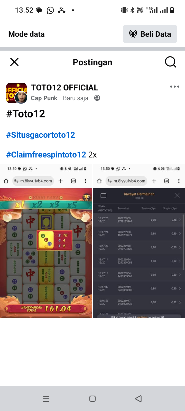View the mahjong slot game screenshot
185x411 pixels.
click(x=46, y=241)
